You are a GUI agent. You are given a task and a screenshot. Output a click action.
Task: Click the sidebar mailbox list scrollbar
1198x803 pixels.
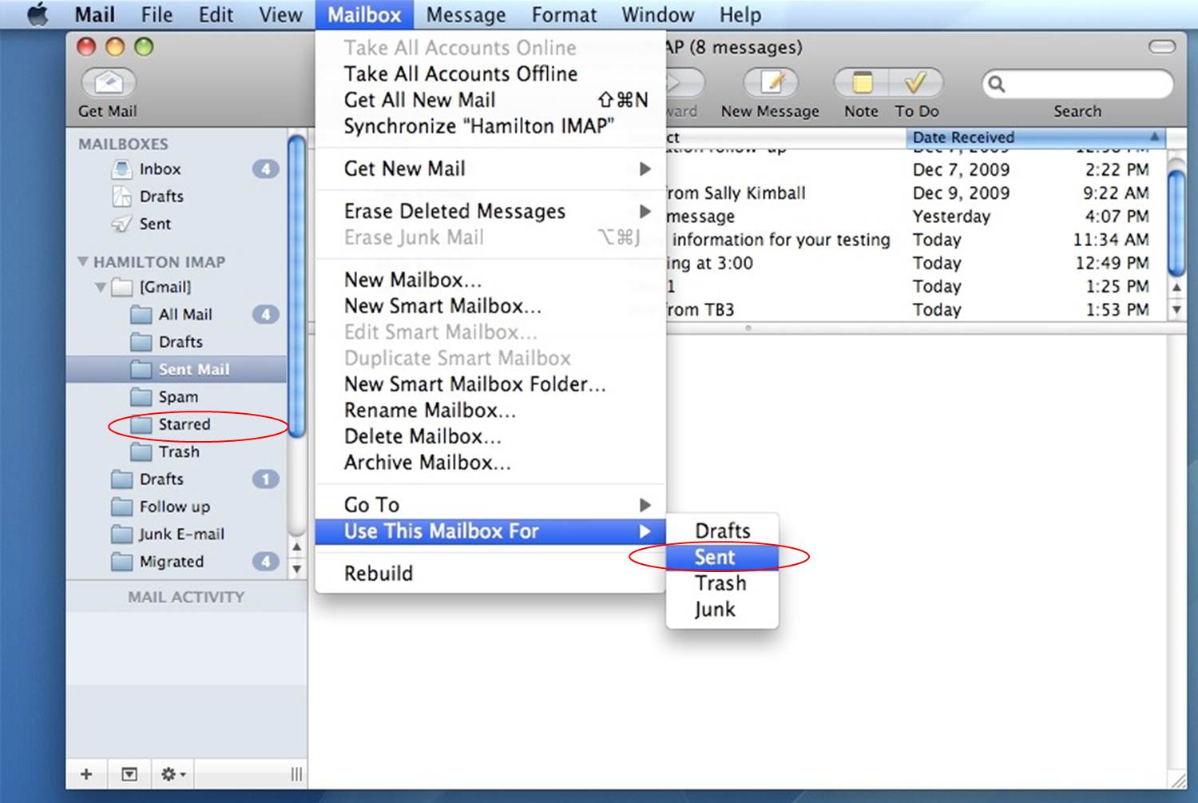tap(296, 286)
